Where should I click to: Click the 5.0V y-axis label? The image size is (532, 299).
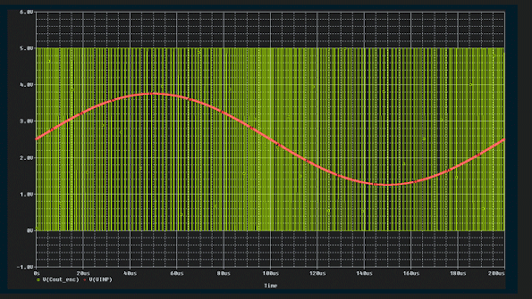point(26,48)
